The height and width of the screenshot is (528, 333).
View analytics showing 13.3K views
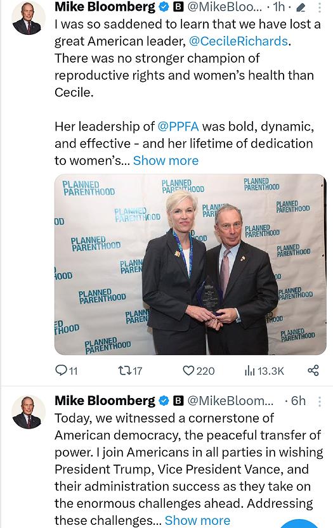264,371
